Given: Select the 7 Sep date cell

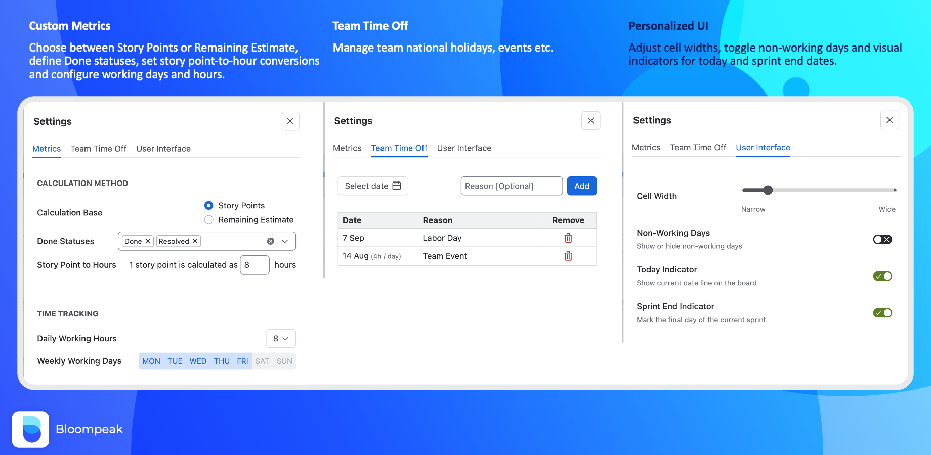Looking at the screenshot, I should 378,238.
